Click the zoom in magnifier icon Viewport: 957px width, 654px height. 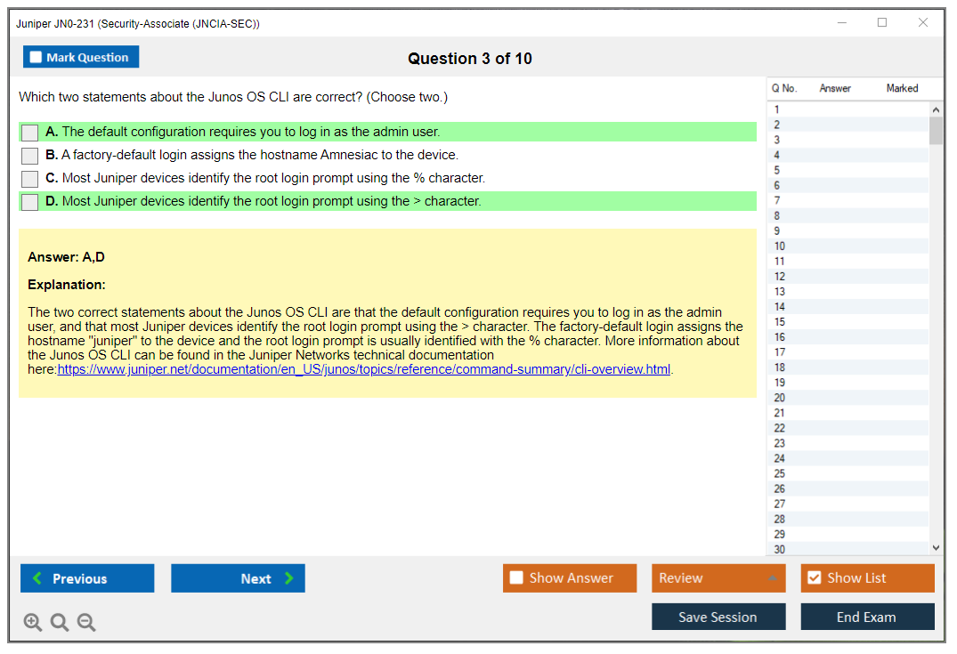click(x=33, y=623)
